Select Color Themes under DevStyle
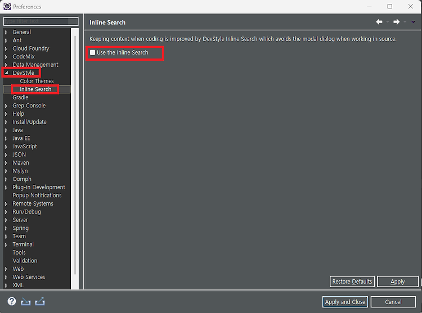Image resolution: width=422 pixels, height=313 pixels. point(37,81)
